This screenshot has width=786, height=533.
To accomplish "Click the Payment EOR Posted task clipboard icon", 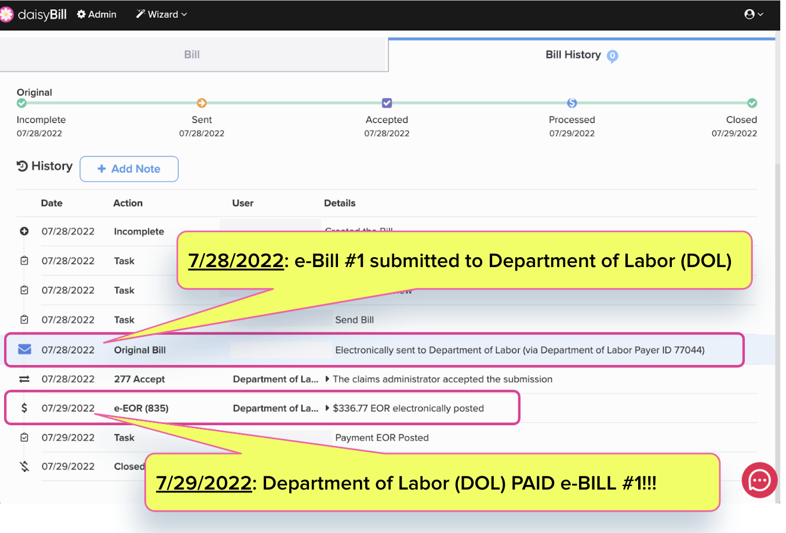I will pos(24,437).
